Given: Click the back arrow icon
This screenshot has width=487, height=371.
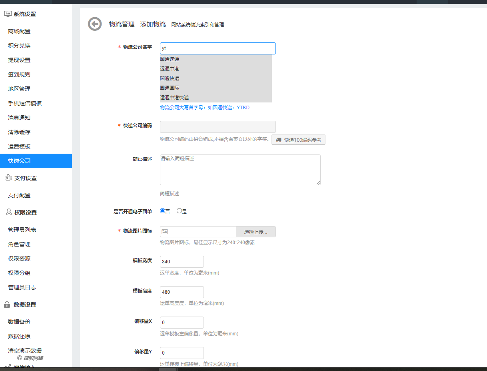Looking at the screenshot, I should pyautogui.click(x=95, y=24).
